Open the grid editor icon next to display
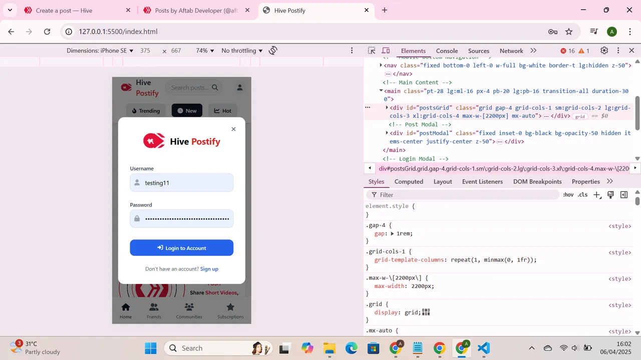The width and height of the screenshot is (641, 360). coord(426,312)
